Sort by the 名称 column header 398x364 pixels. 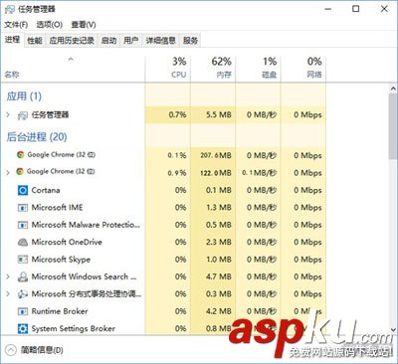[x=12, y=75]
